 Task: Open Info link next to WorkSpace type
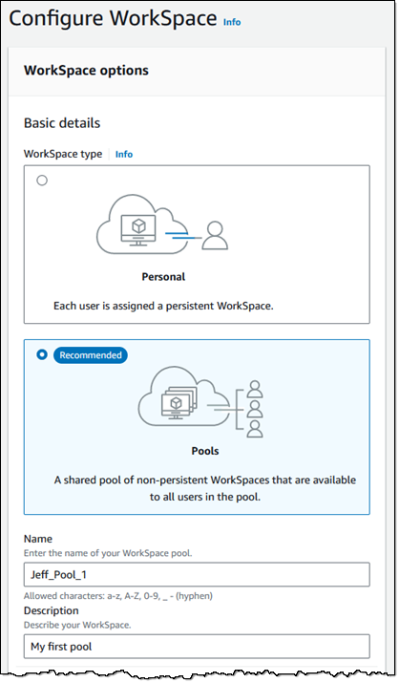coord(124,154)
